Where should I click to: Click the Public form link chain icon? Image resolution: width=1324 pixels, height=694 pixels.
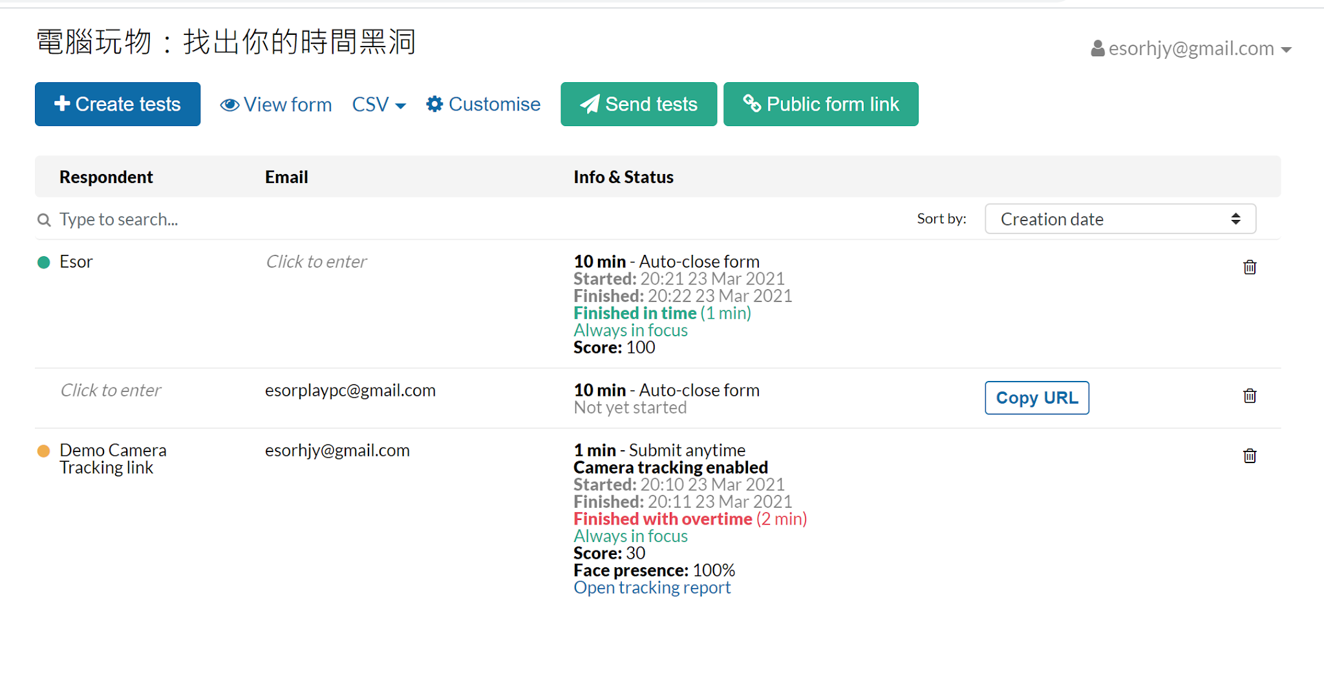[752, 103]
